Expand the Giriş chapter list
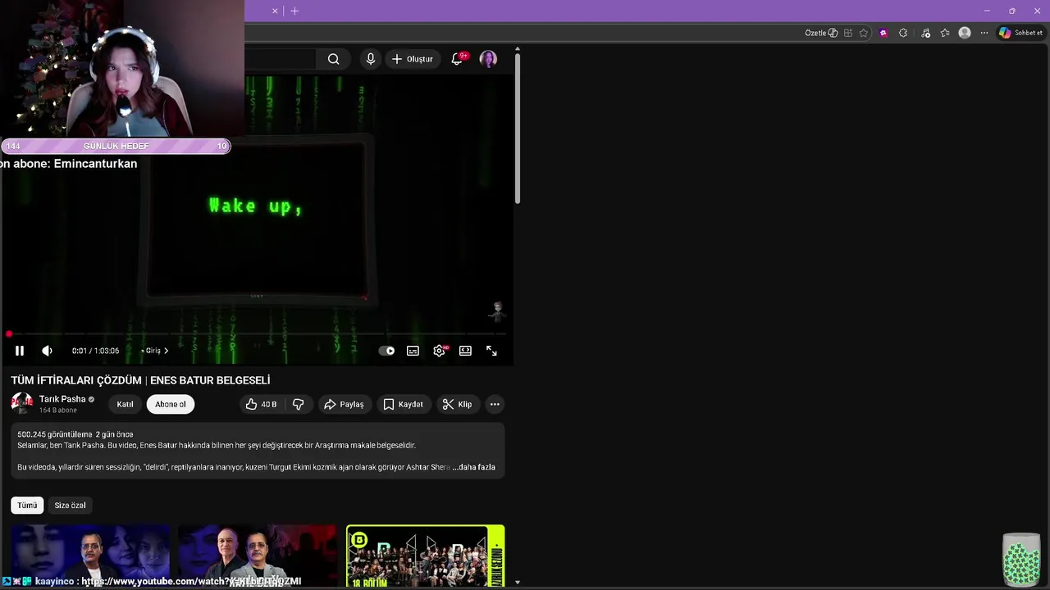The image size is (1050, 590). coord(155,351)
